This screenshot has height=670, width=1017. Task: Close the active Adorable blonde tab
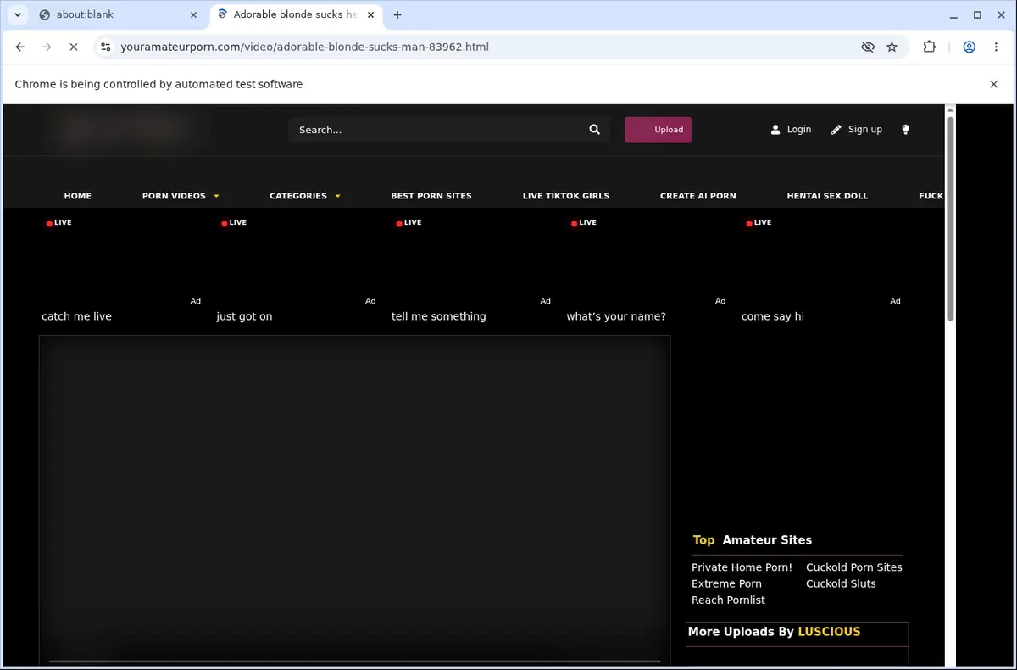coord(371,14)
